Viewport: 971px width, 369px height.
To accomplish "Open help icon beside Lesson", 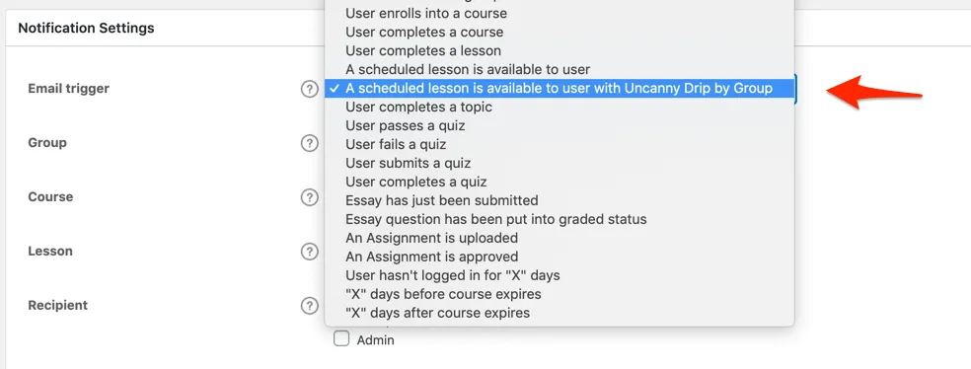I will click(309, 252).
